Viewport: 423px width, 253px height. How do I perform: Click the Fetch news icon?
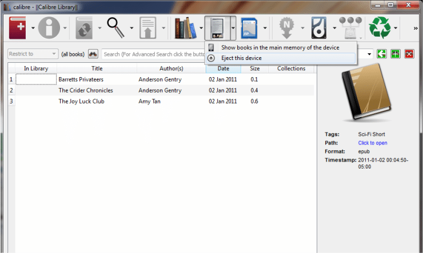(x=286, y=28)
